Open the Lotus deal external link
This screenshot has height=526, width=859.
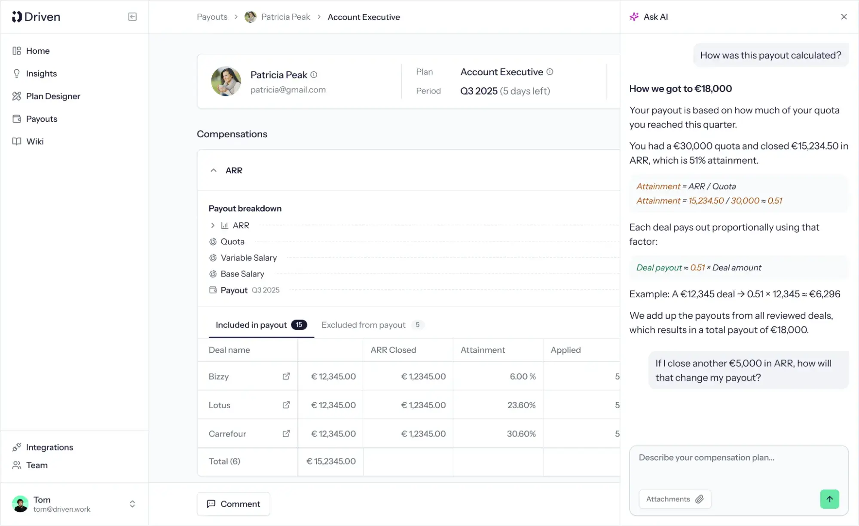click(286, 405)
